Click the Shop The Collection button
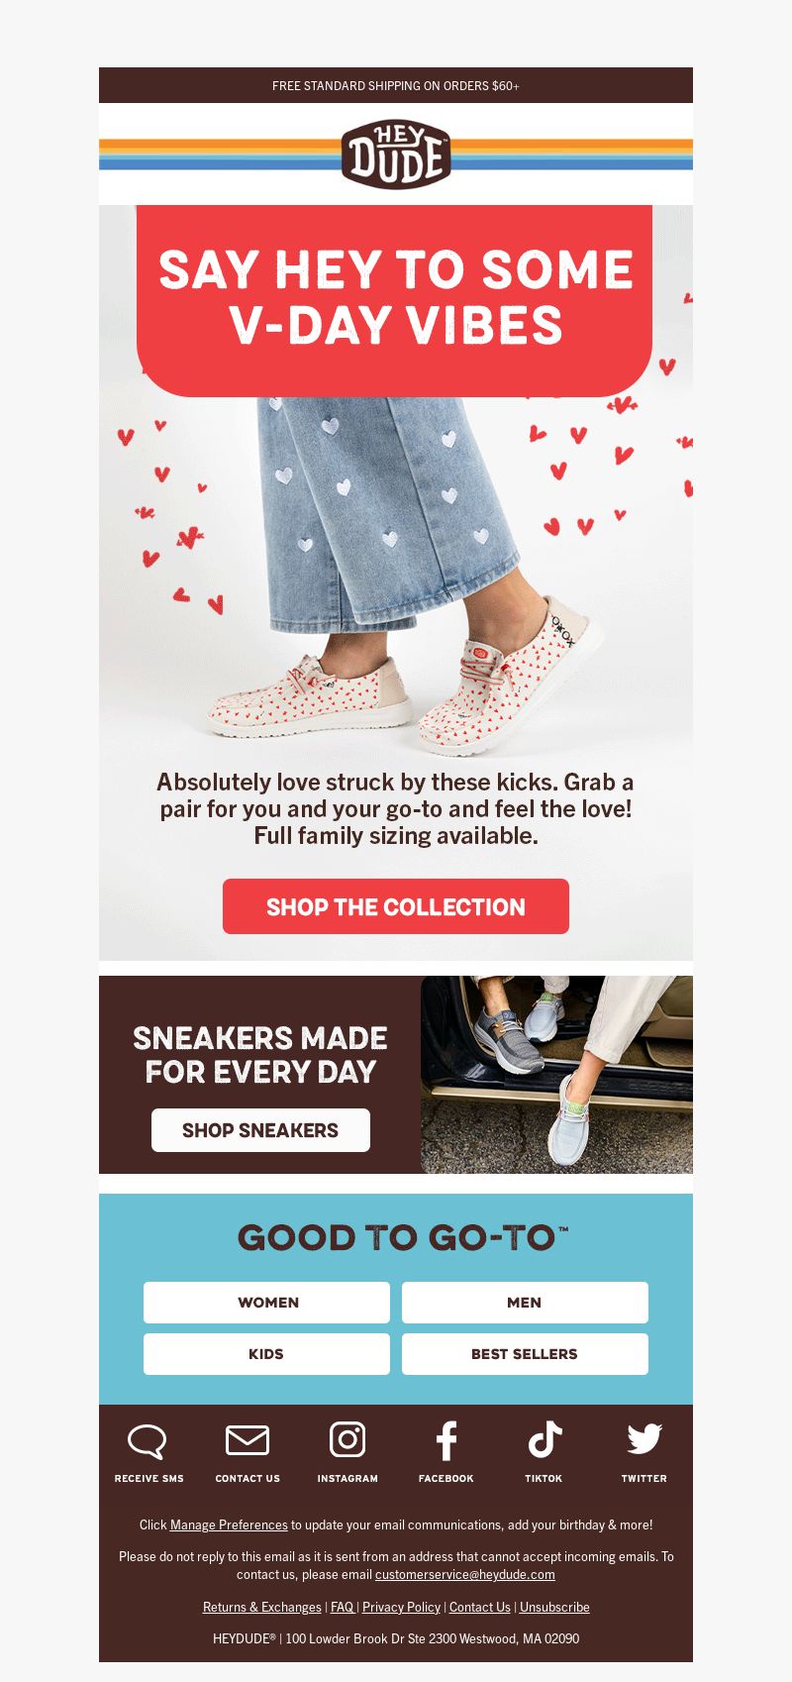792x1682 pixels. pyautogui.click(x=396, y=906)
